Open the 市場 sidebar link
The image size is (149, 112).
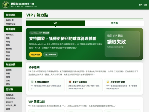(x=8, y=77)
